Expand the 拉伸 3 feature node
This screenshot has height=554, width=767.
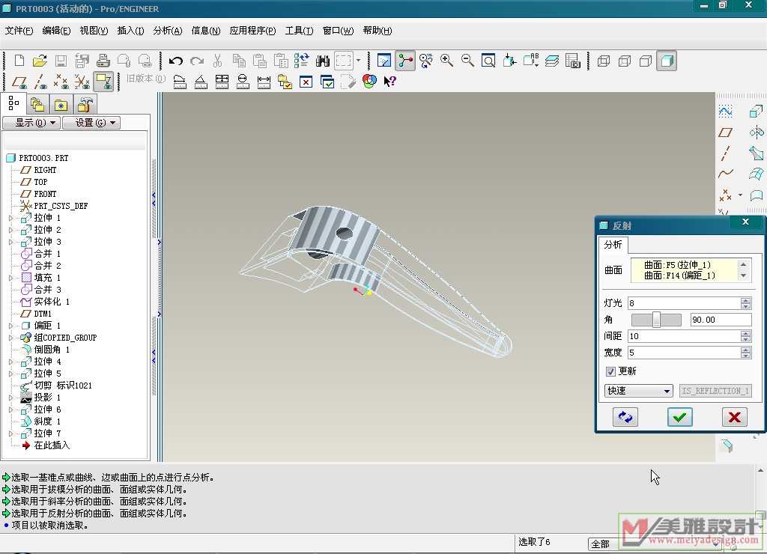pyautogui.click(x=10, y=242)
